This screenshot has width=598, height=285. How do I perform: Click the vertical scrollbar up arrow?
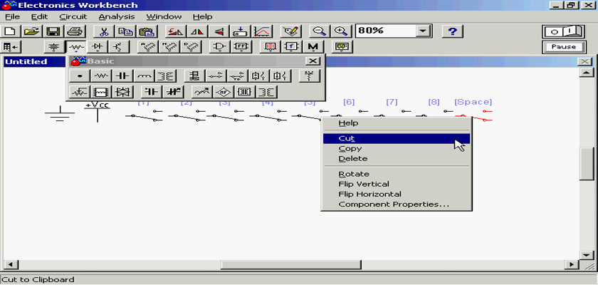(586, 73)
